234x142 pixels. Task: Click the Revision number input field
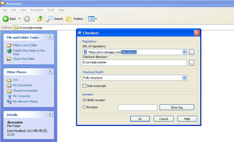point(137,107)
